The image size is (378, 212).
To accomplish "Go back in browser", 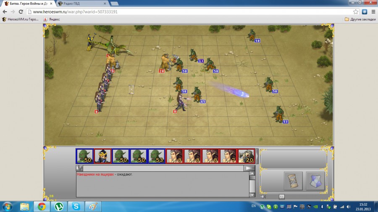I will click(x=5, y=12).
